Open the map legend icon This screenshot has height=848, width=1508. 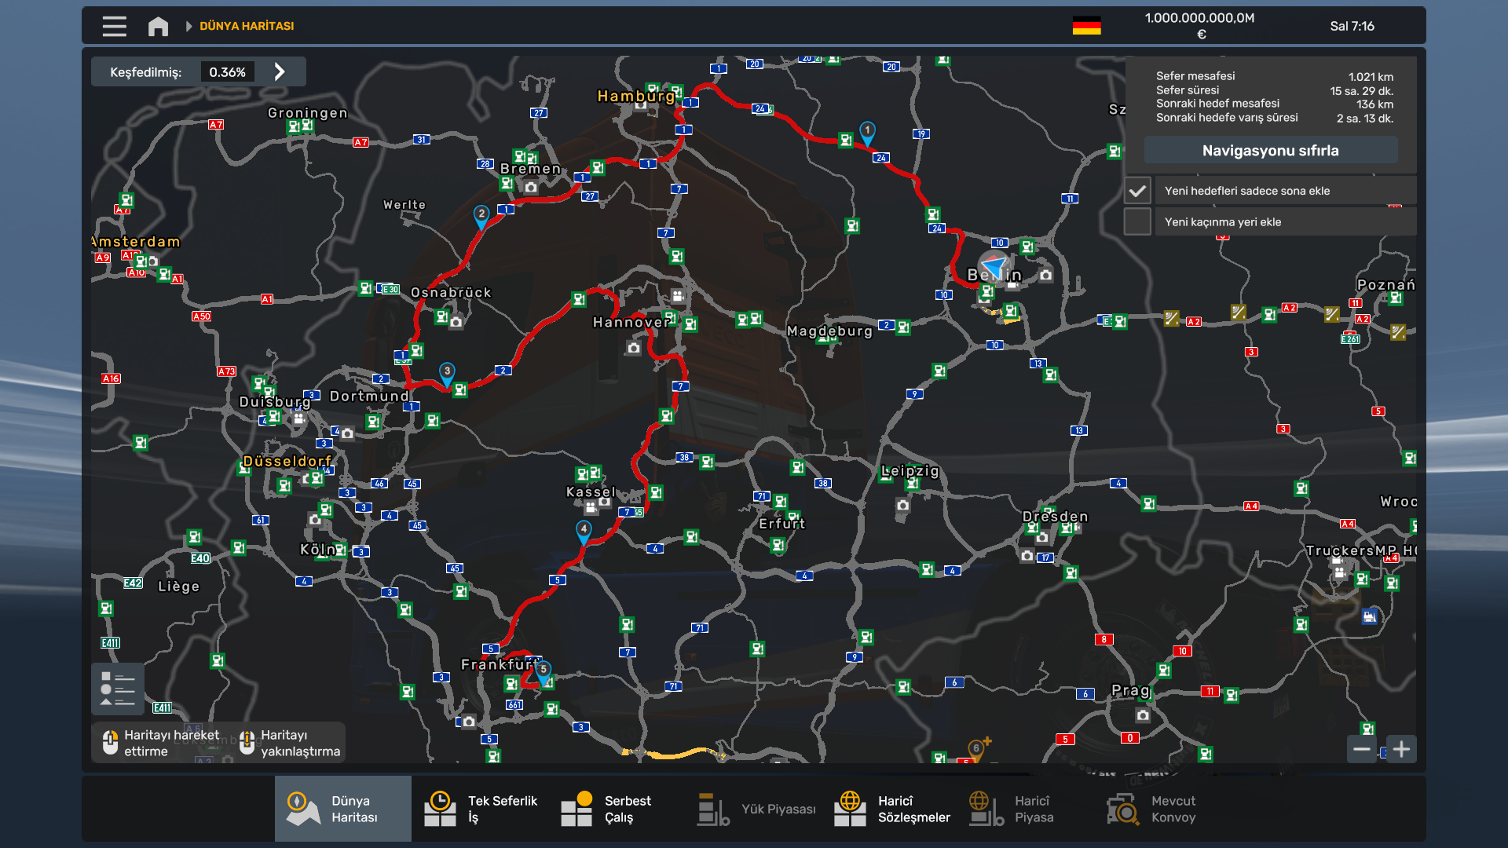pyautogui.click(x=118, y=689)
